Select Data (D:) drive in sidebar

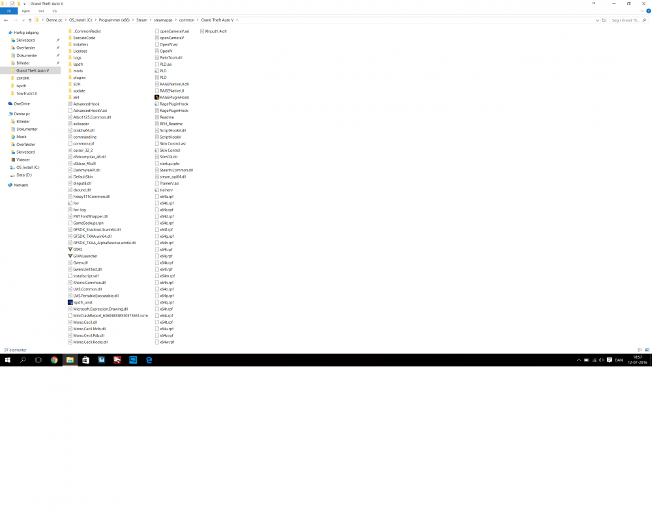(x=24, y=175)
